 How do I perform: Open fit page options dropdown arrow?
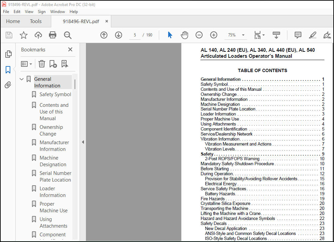point(263,35)
